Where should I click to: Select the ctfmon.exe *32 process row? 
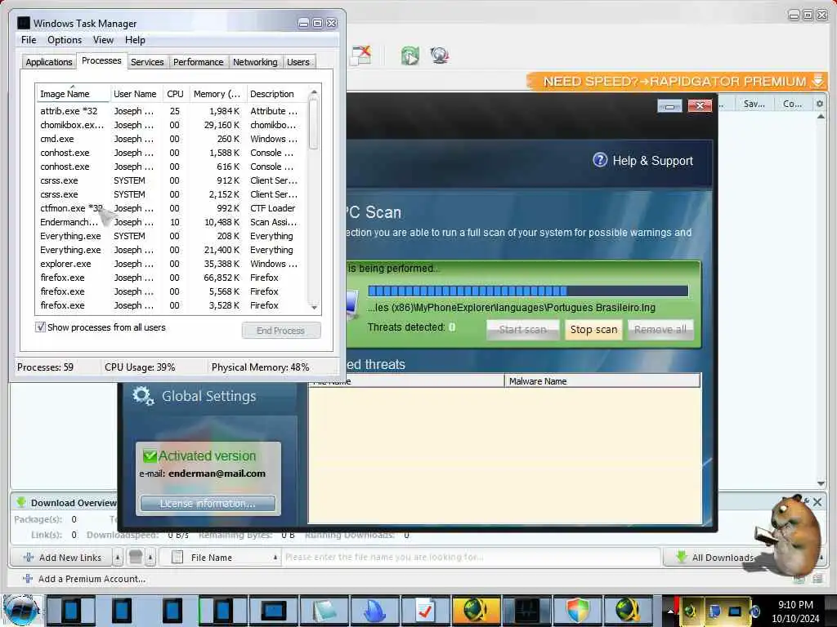click(x=171, y=208)
